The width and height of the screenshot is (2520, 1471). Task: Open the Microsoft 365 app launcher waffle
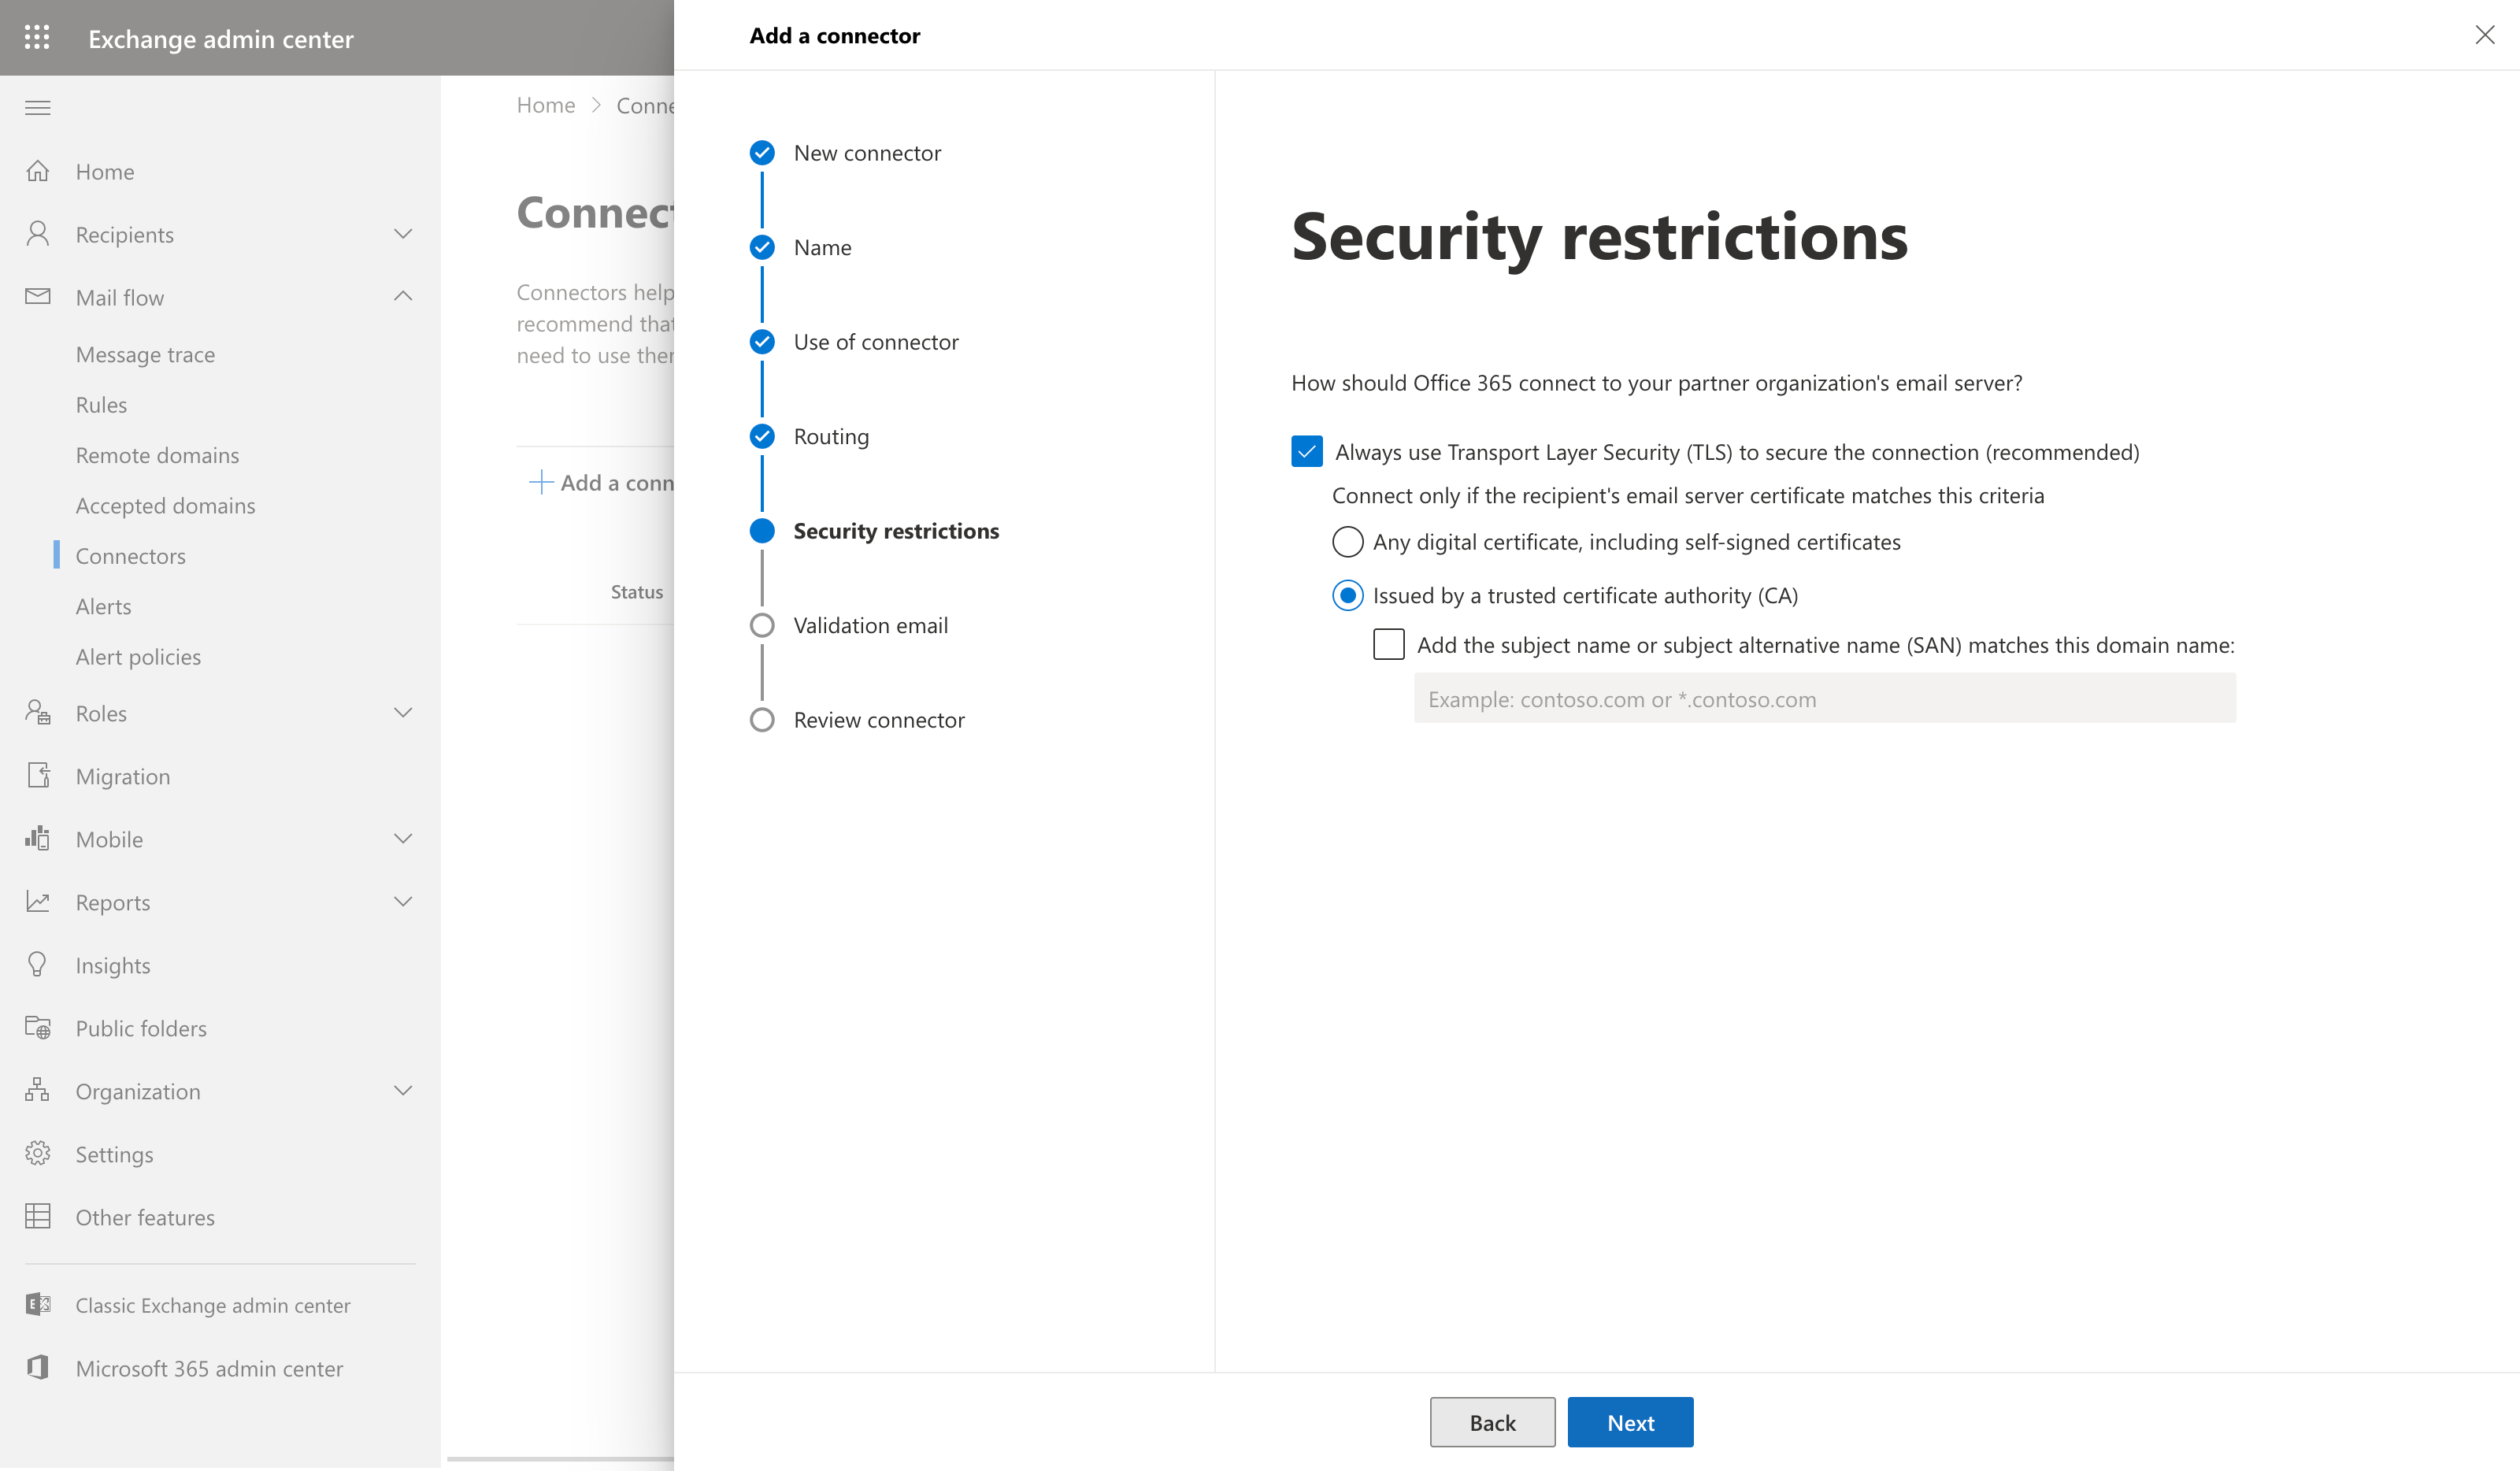coord(37,37)
